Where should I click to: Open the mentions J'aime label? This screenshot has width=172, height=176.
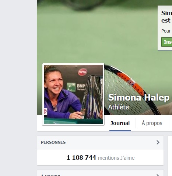pyautogui.click(x=116, y=158)
